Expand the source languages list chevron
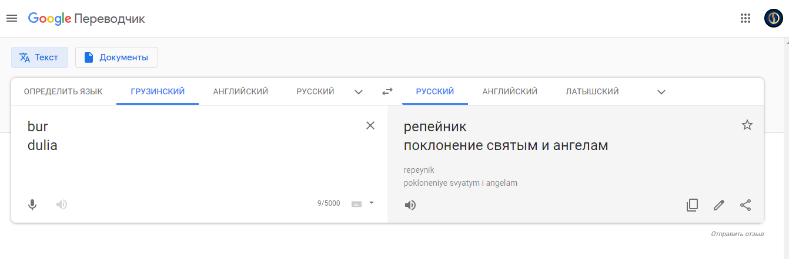The width and height of the screenshot is (789, 259). point(359,92)
